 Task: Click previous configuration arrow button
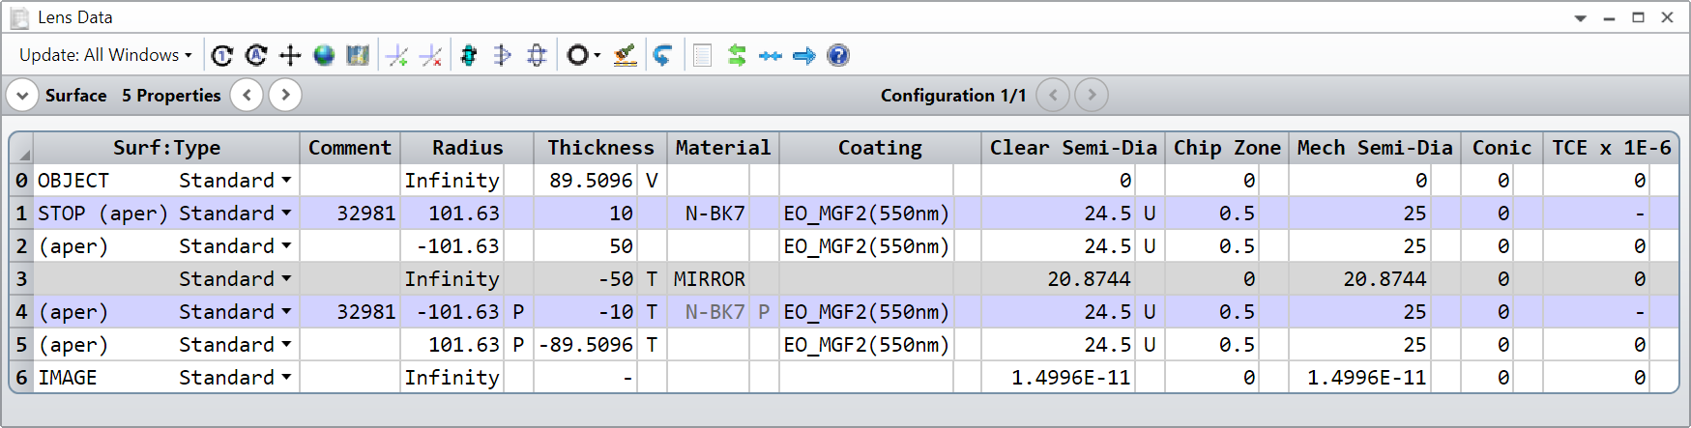click(1053, 95)
